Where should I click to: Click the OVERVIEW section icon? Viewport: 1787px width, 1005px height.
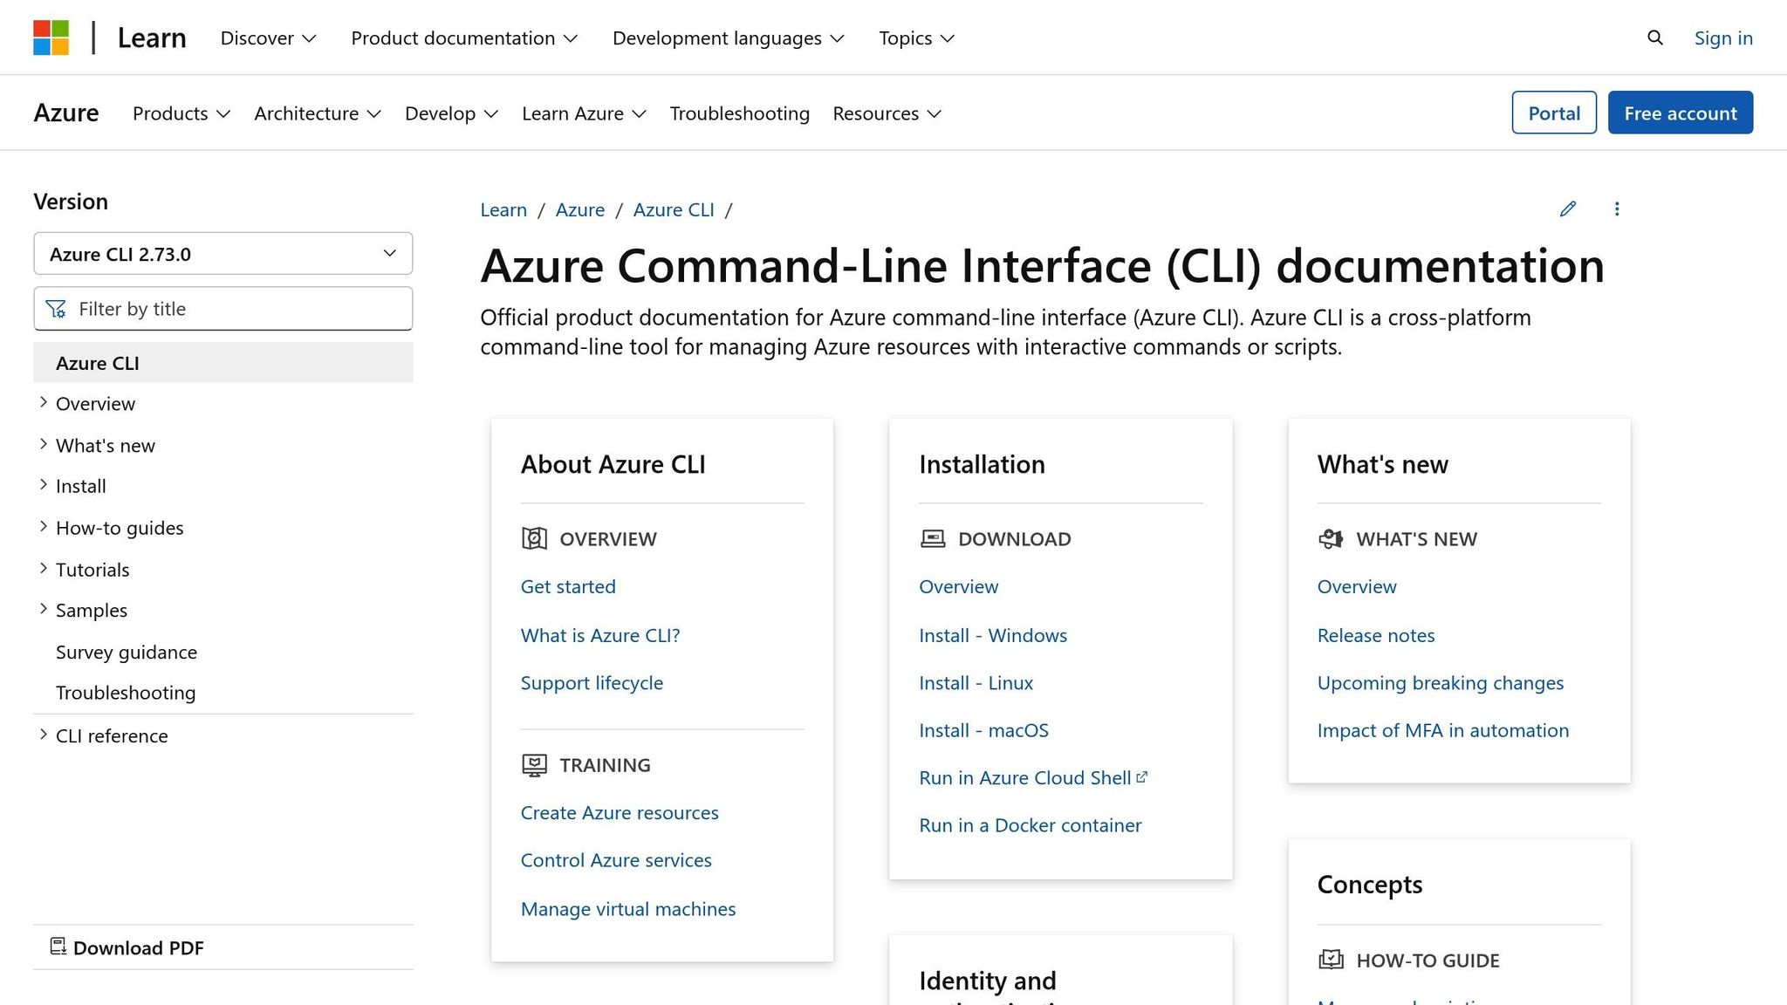pyautogui.click(x=534, y=538)
